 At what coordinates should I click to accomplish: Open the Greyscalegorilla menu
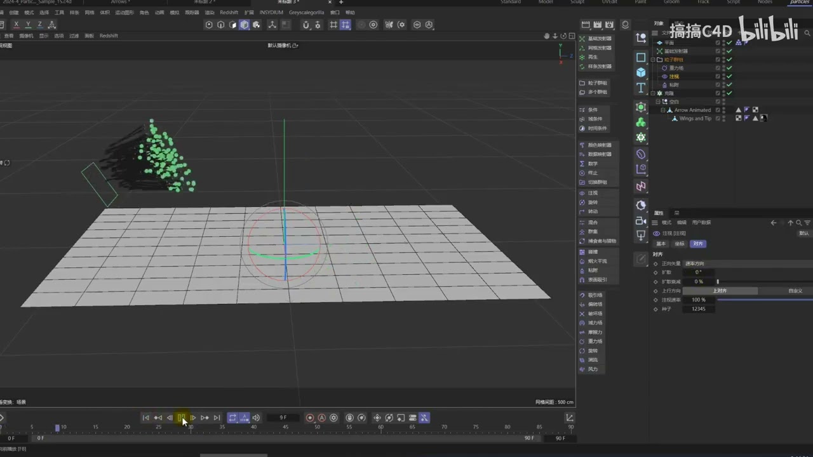[x=306, y=12]
